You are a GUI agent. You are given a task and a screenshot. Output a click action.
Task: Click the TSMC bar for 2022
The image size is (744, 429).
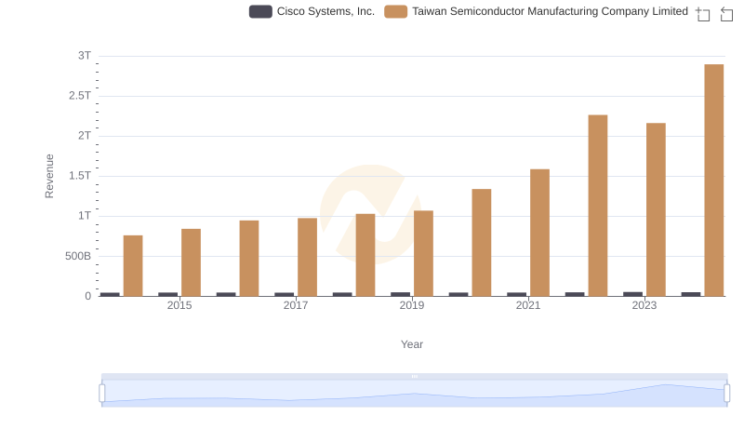tap(598, 206)
